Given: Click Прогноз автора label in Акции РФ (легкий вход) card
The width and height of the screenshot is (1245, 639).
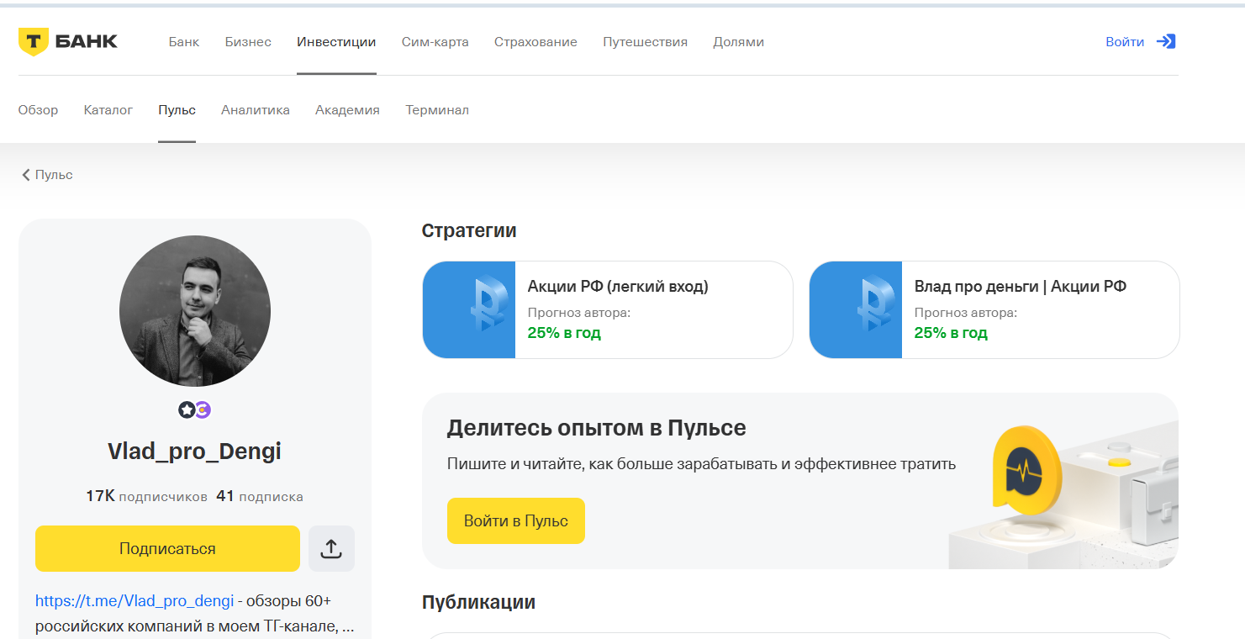Looking at the screenshot, I should tap(579, 313).
